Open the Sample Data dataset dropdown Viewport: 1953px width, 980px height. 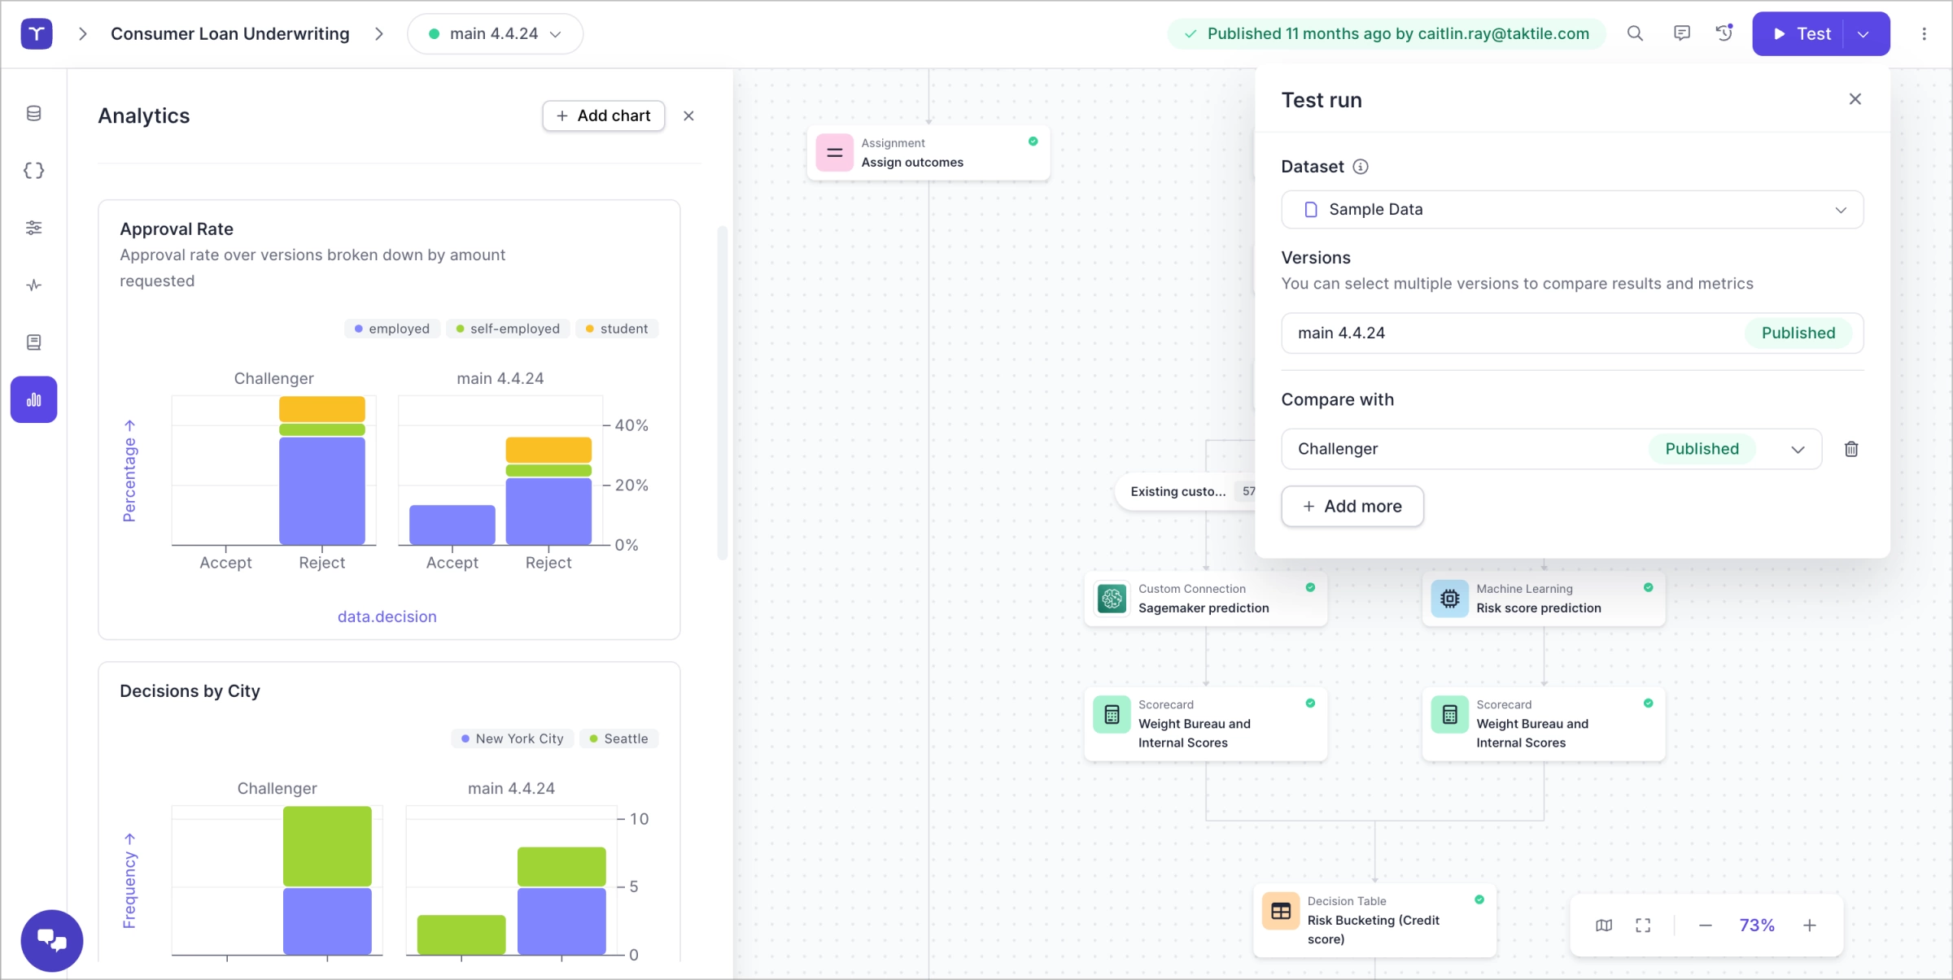click(1571, 210)
